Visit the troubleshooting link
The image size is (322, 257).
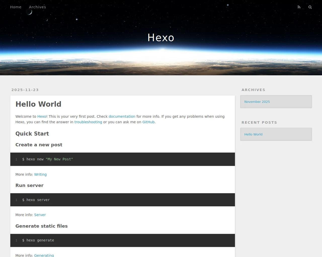pos(88,122)
